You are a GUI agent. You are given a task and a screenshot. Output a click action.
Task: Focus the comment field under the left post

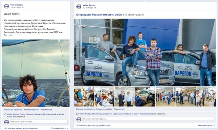[x=39, y=122]
